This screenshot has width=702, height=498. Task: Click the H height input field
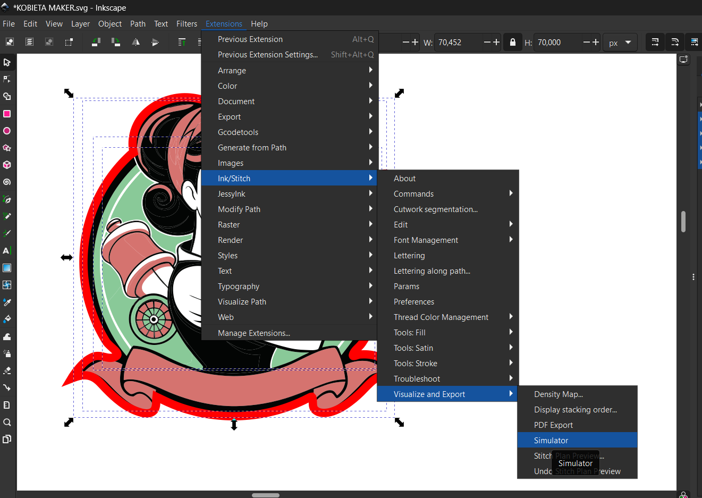[558, 43]
